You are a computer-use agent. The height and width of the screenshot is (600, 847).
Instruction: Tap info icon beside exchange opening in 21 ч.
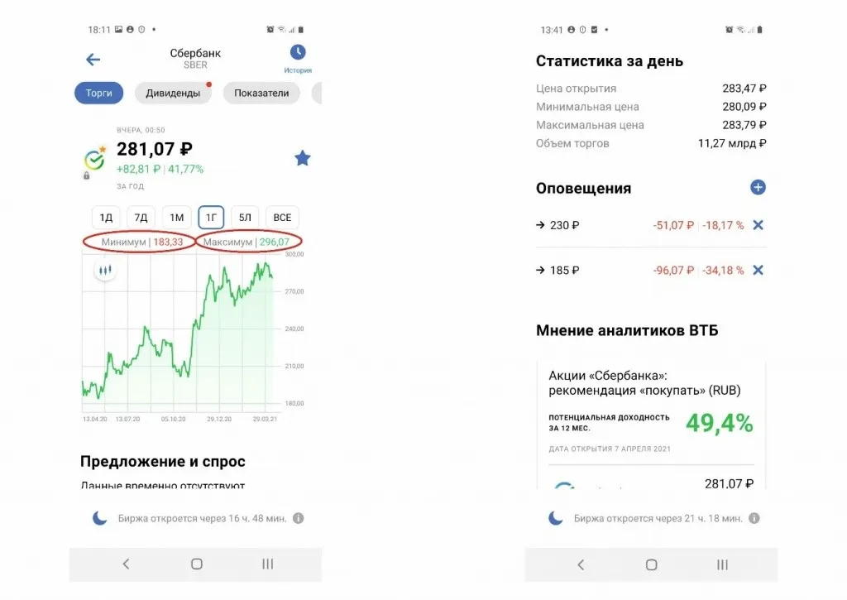coord(754,519)
